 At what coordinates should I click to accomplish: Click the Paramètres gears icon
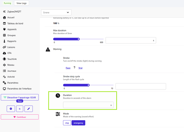[4, 83]
